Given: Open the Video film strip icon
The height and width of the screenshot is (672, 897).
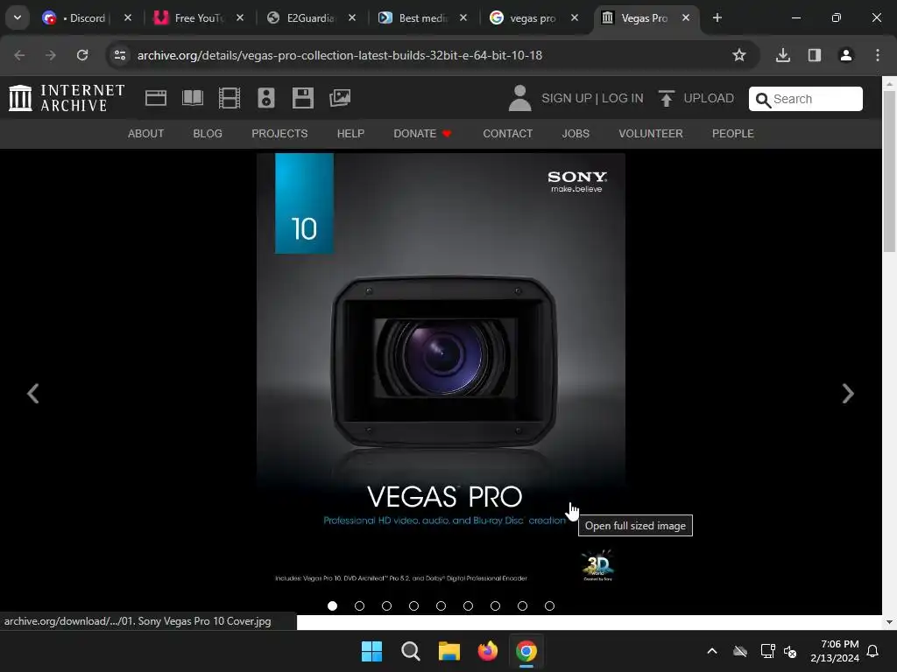Looking at the screenshot, I should pos(230,98).
